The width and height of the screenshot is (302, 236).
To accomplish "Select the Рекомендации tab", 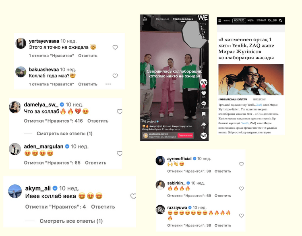I will pos(183,19).
